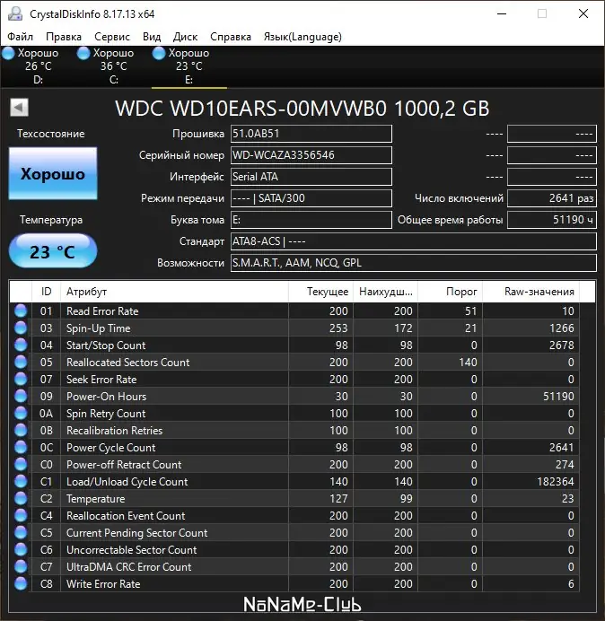This screenshot has width=605, height=621.
Task: Click status orb of Spin Retry Count row
Action: tap(21, 413)
